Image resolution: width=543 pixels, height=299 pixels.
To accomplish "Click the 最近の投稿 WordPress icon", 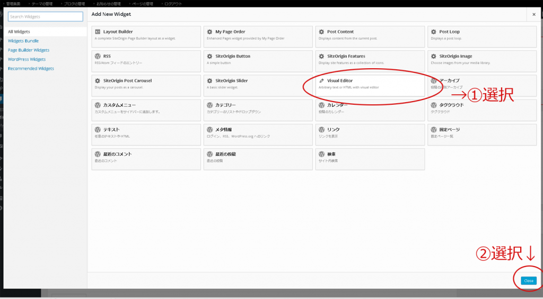I will [x=209, y=154].
